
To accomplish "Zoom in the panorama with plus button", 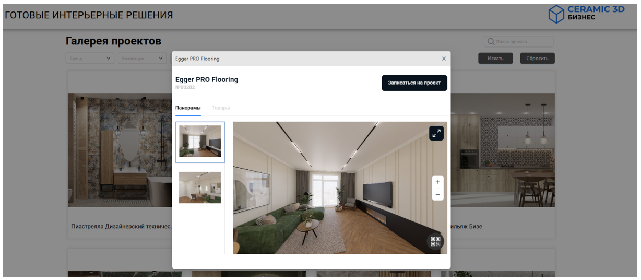I will coord(437,182).
